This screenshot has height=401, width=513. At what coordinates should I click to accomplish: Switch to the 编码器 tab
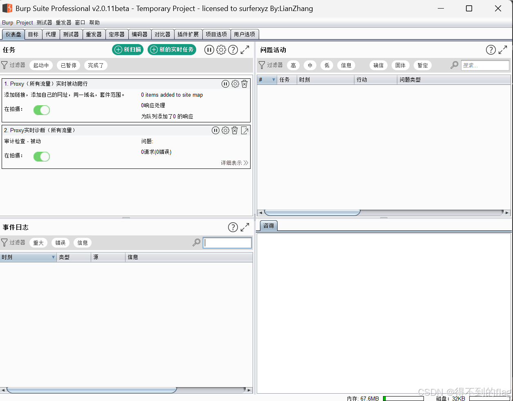pos(140,34)
